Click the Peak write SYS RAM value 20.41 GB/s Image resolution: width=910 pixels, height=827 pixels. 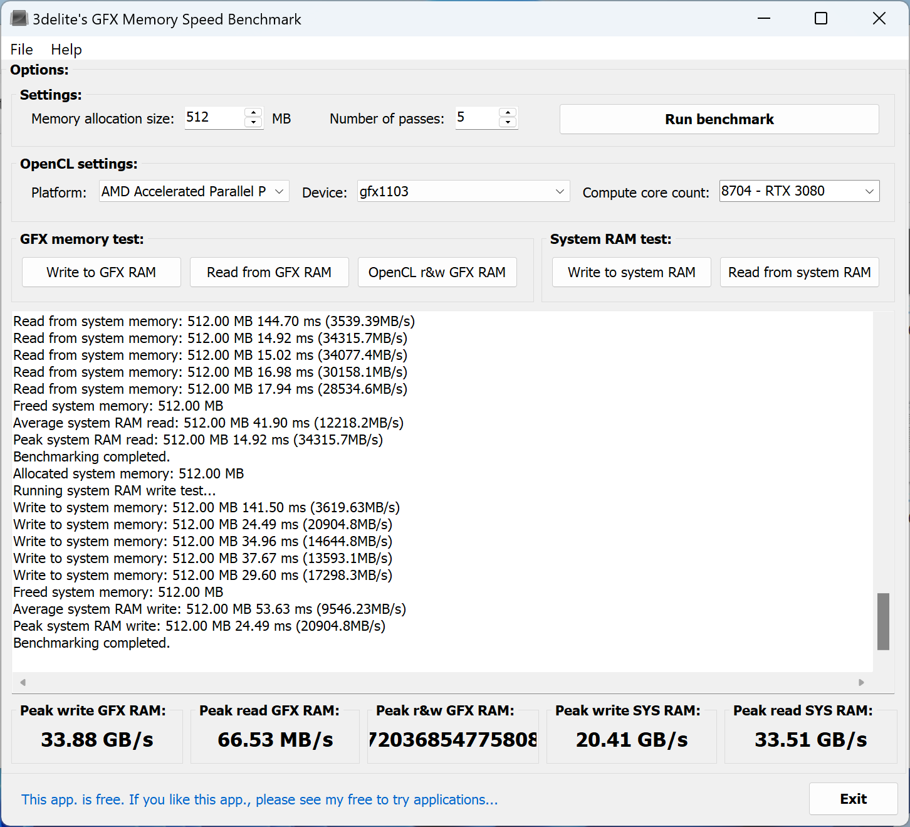pos(632,740)
